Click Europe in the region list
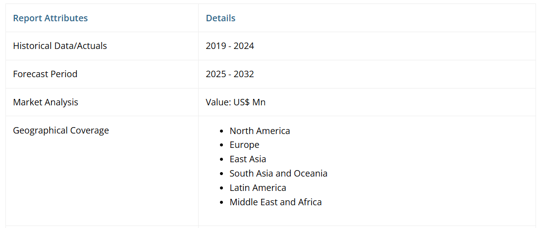 [244, 145]
